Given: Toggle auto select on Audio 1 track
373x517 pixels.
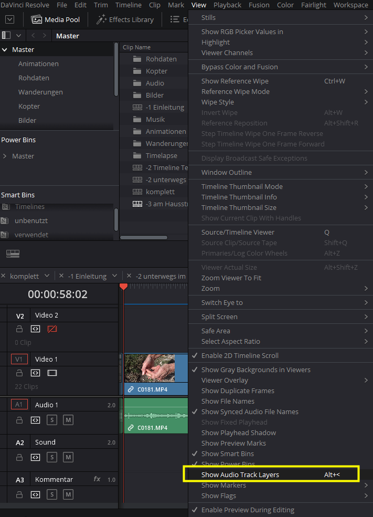Looking at the screenshot, I should click(35, 420).
